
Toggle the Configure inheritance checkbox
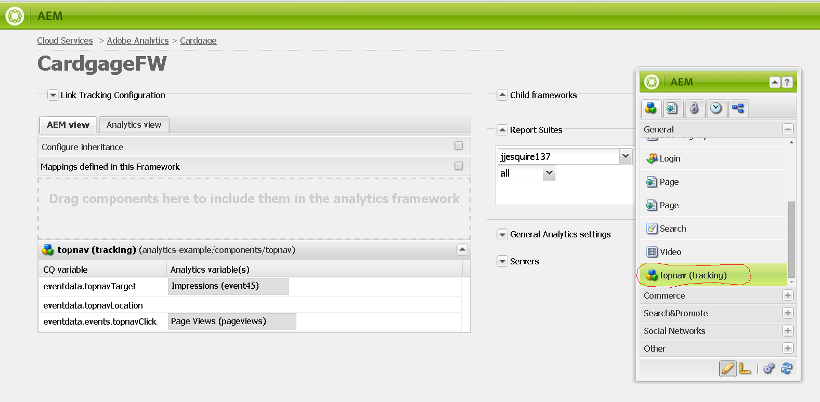[x=459, y=146]
